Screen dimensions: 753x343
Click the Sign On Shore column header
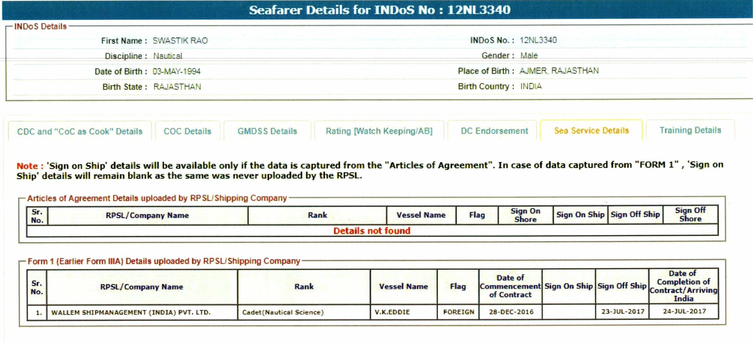[x=525, y=215]
